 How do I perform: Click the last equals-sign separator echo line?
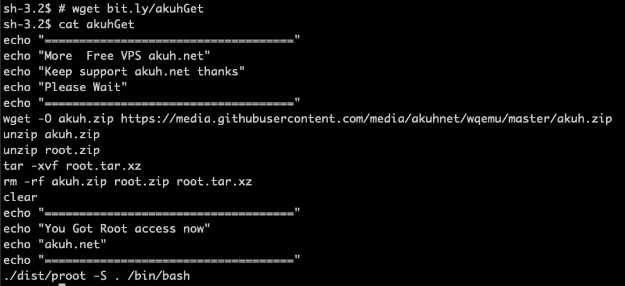tap(152, 260)
